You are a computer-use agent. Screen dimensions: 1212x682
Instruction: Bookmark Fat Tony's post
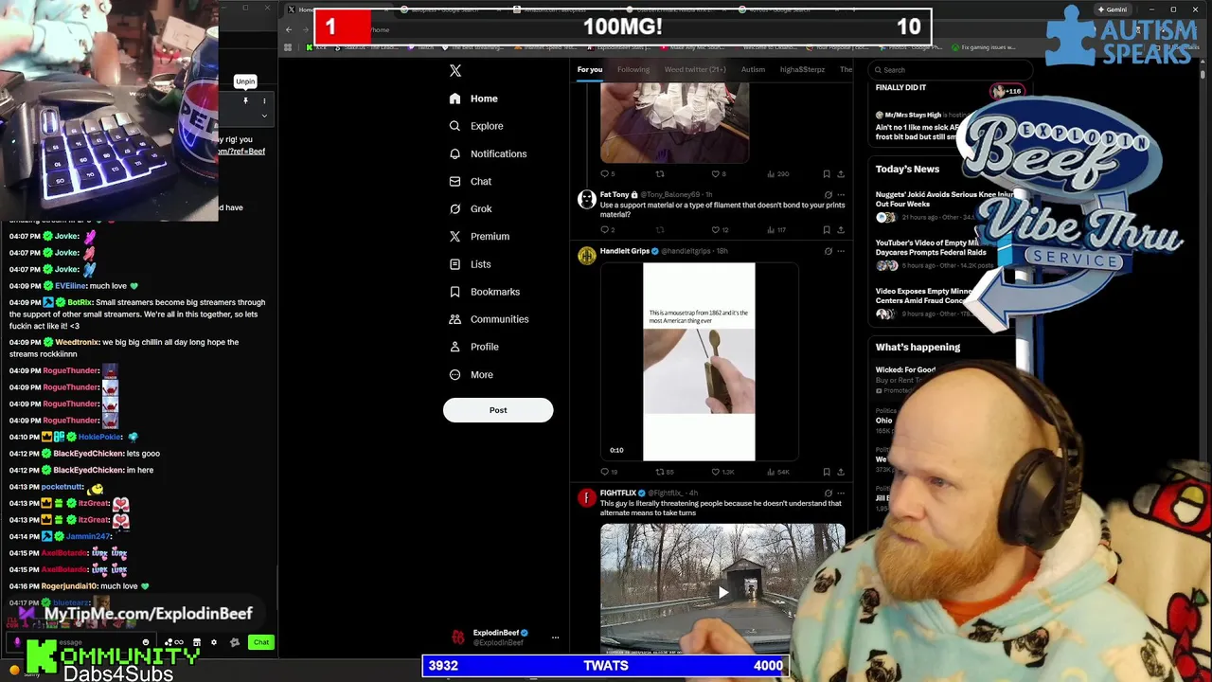point(827,229)
